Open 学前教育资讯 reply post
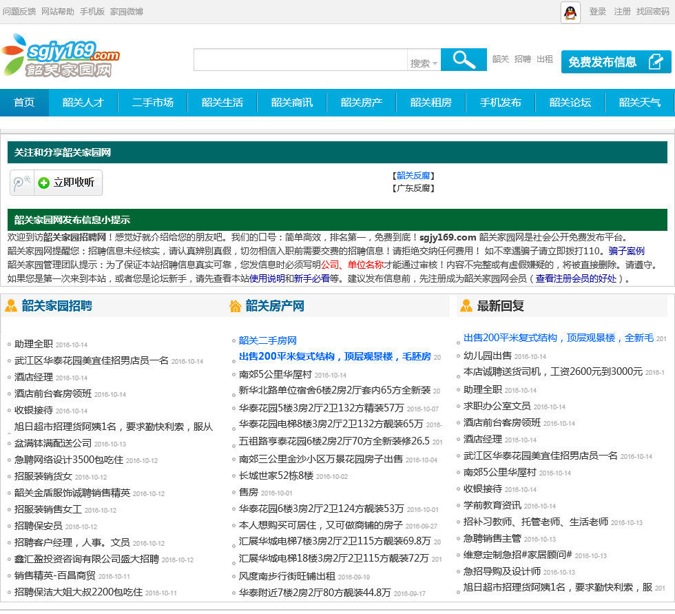Viewport: 675px width, 614px height. coord(492,506)
